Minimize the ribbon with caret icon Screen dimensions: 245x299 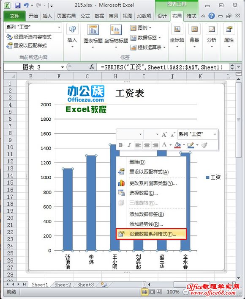[203, 16]
